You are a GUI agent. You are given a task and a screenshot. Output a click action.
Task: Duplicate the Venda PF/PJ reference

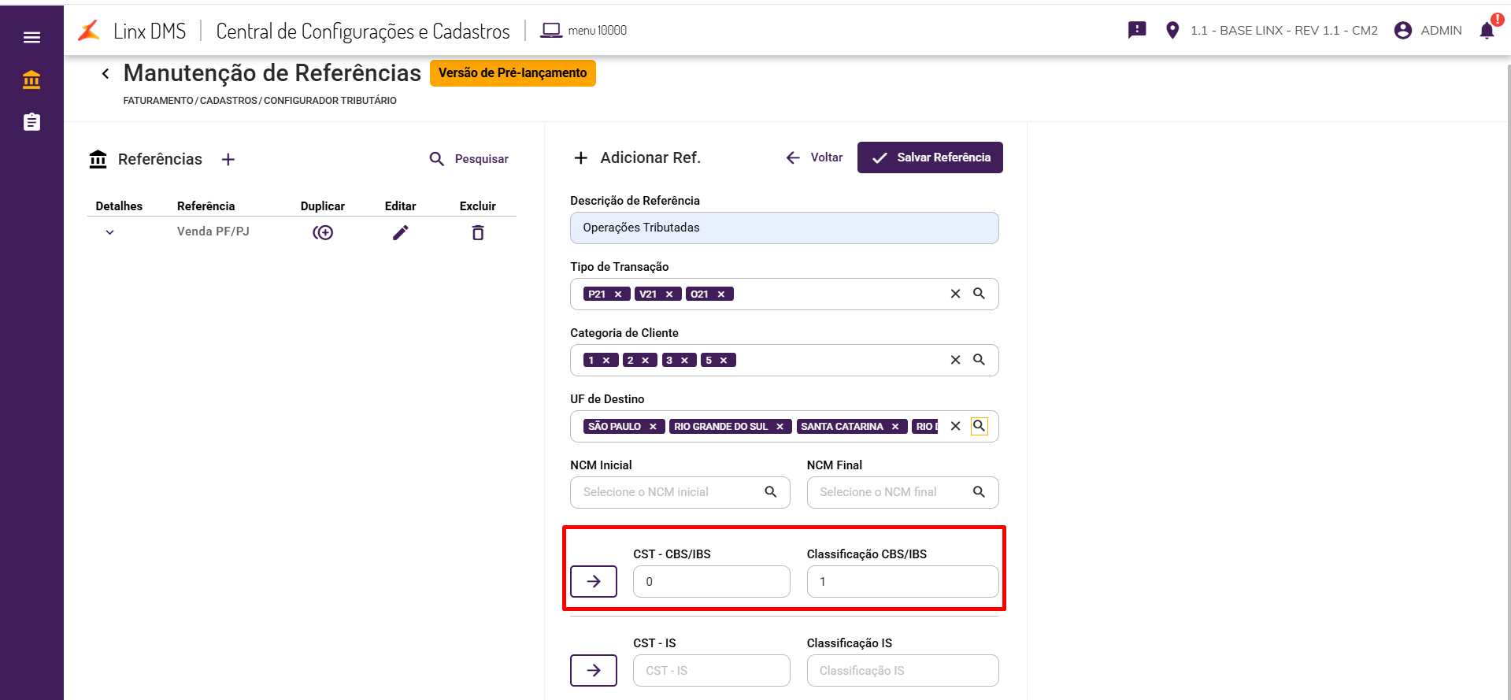coord(323,232)
